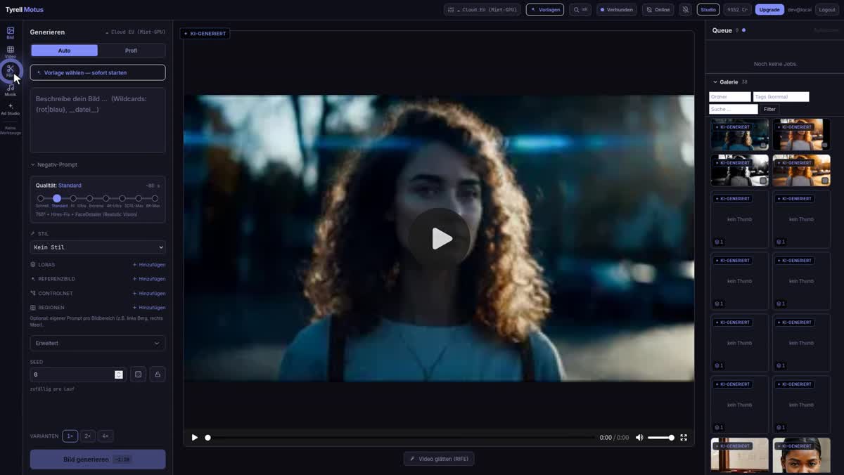844x475 pixels.
Task: Open the Kein Stil style dropdown
Action: (x=98, y=247)
